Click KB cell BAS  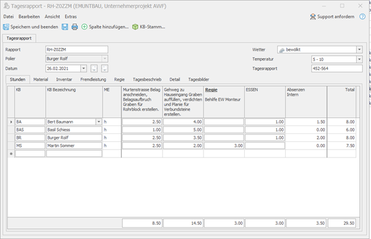coord(30,130)
